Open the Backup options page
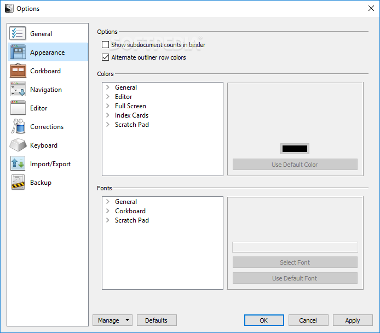380x333 pixels. (48, 183)
